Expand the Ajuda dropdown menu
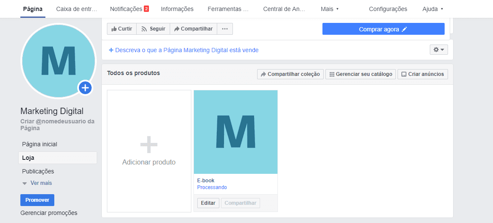 433,9
